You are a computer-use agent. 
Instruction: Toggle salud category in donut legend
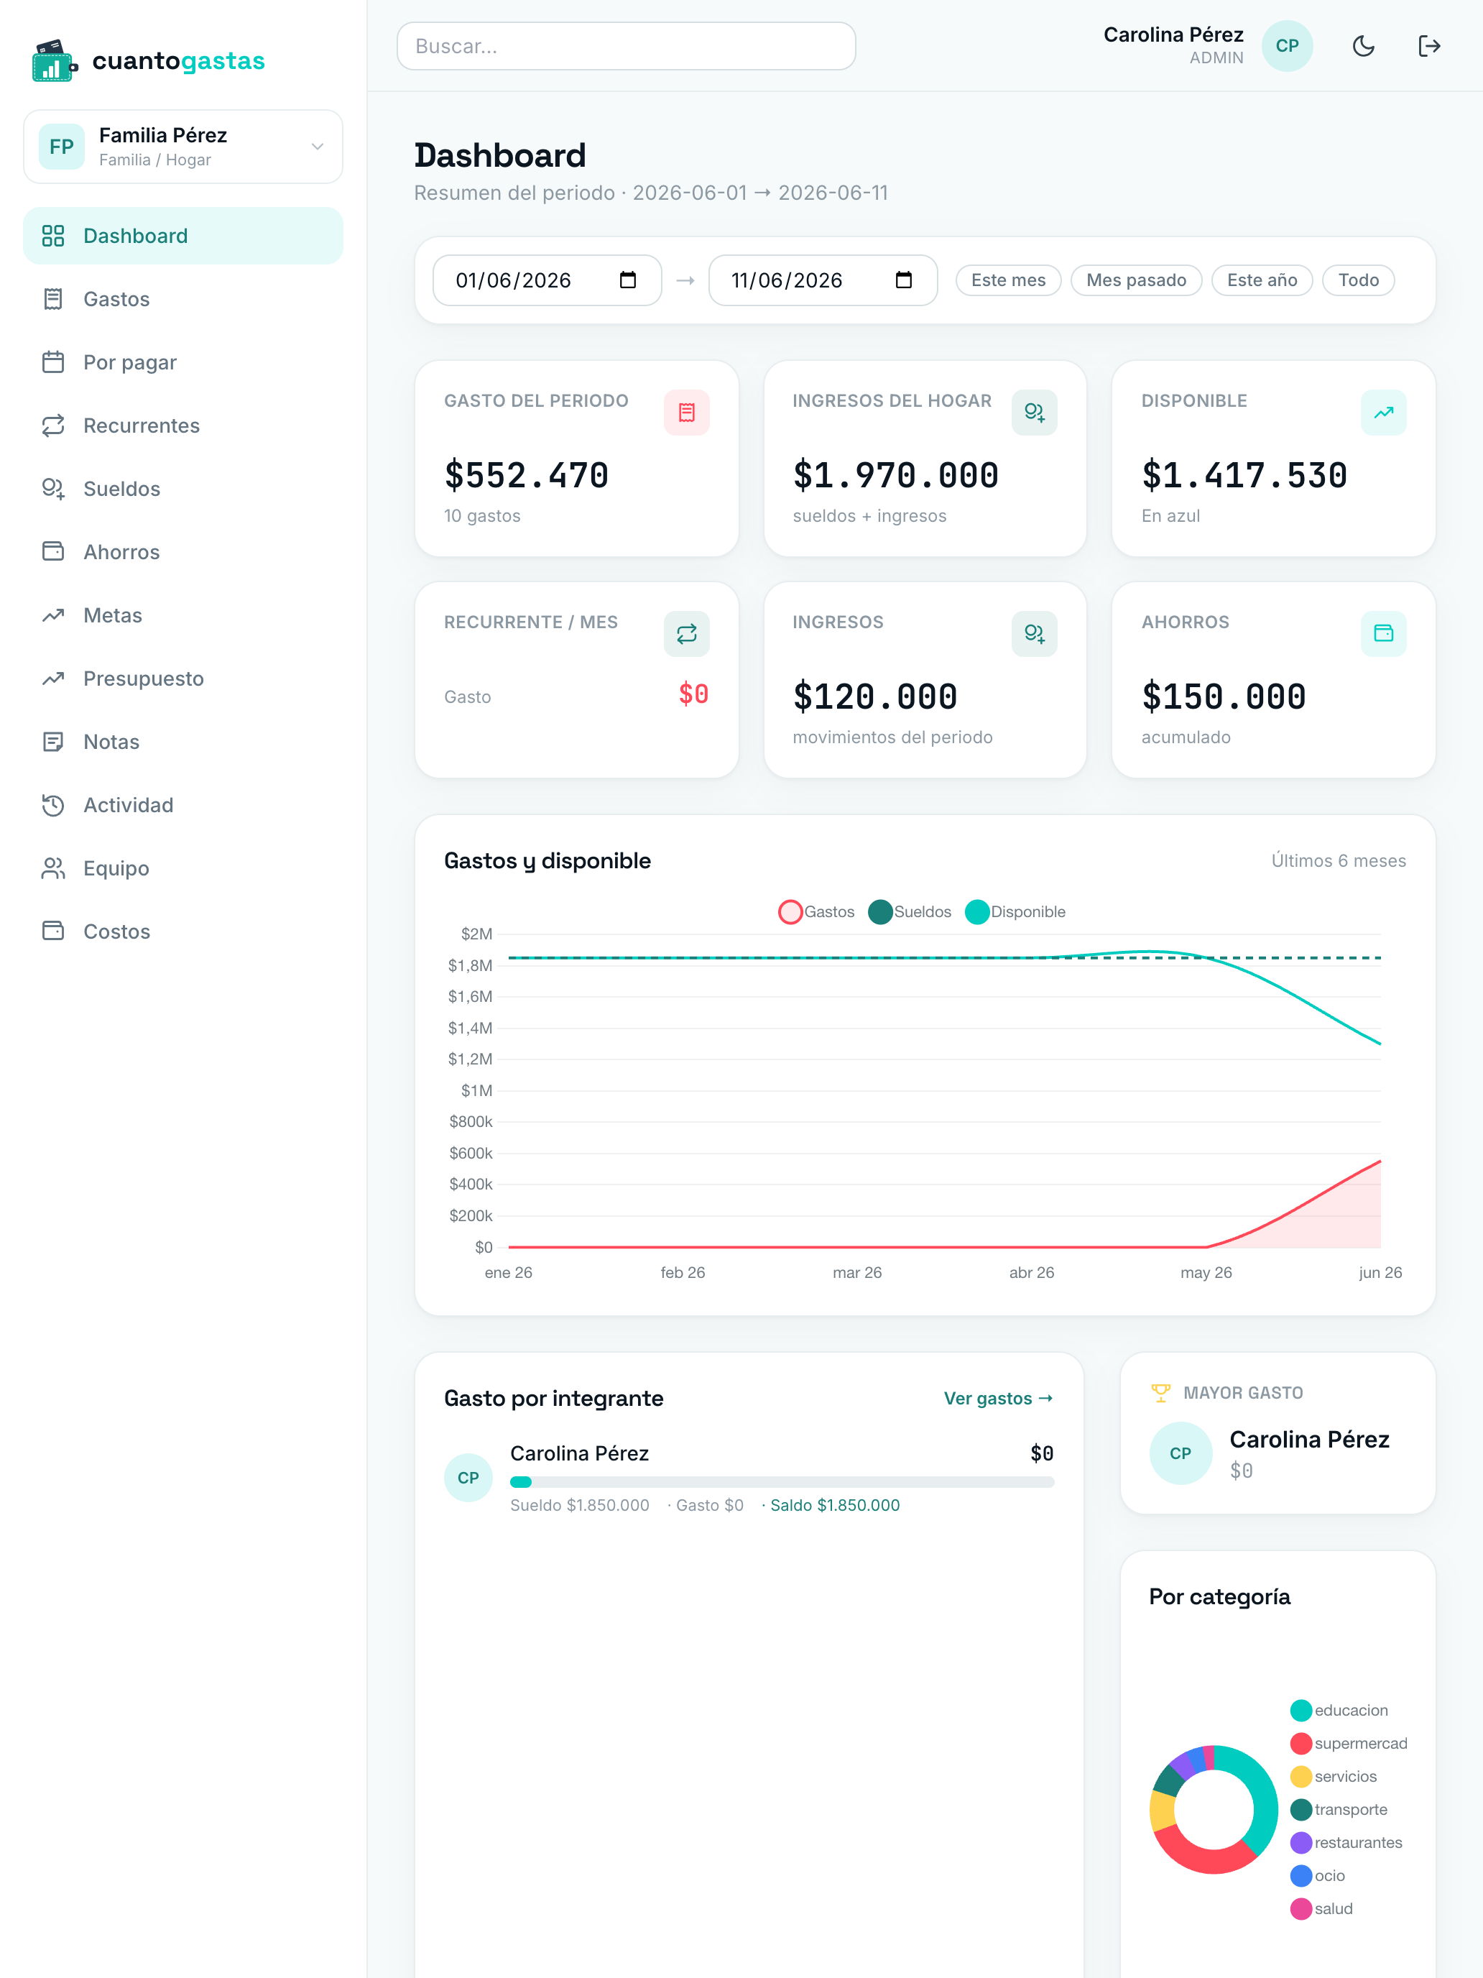[1321, 1908]
